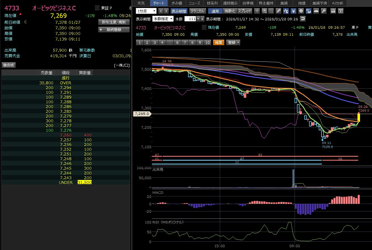Viewport: 372px width, 250px height.
Task: Open the 登録 dropdown button
Action: [x=233, y=42]
